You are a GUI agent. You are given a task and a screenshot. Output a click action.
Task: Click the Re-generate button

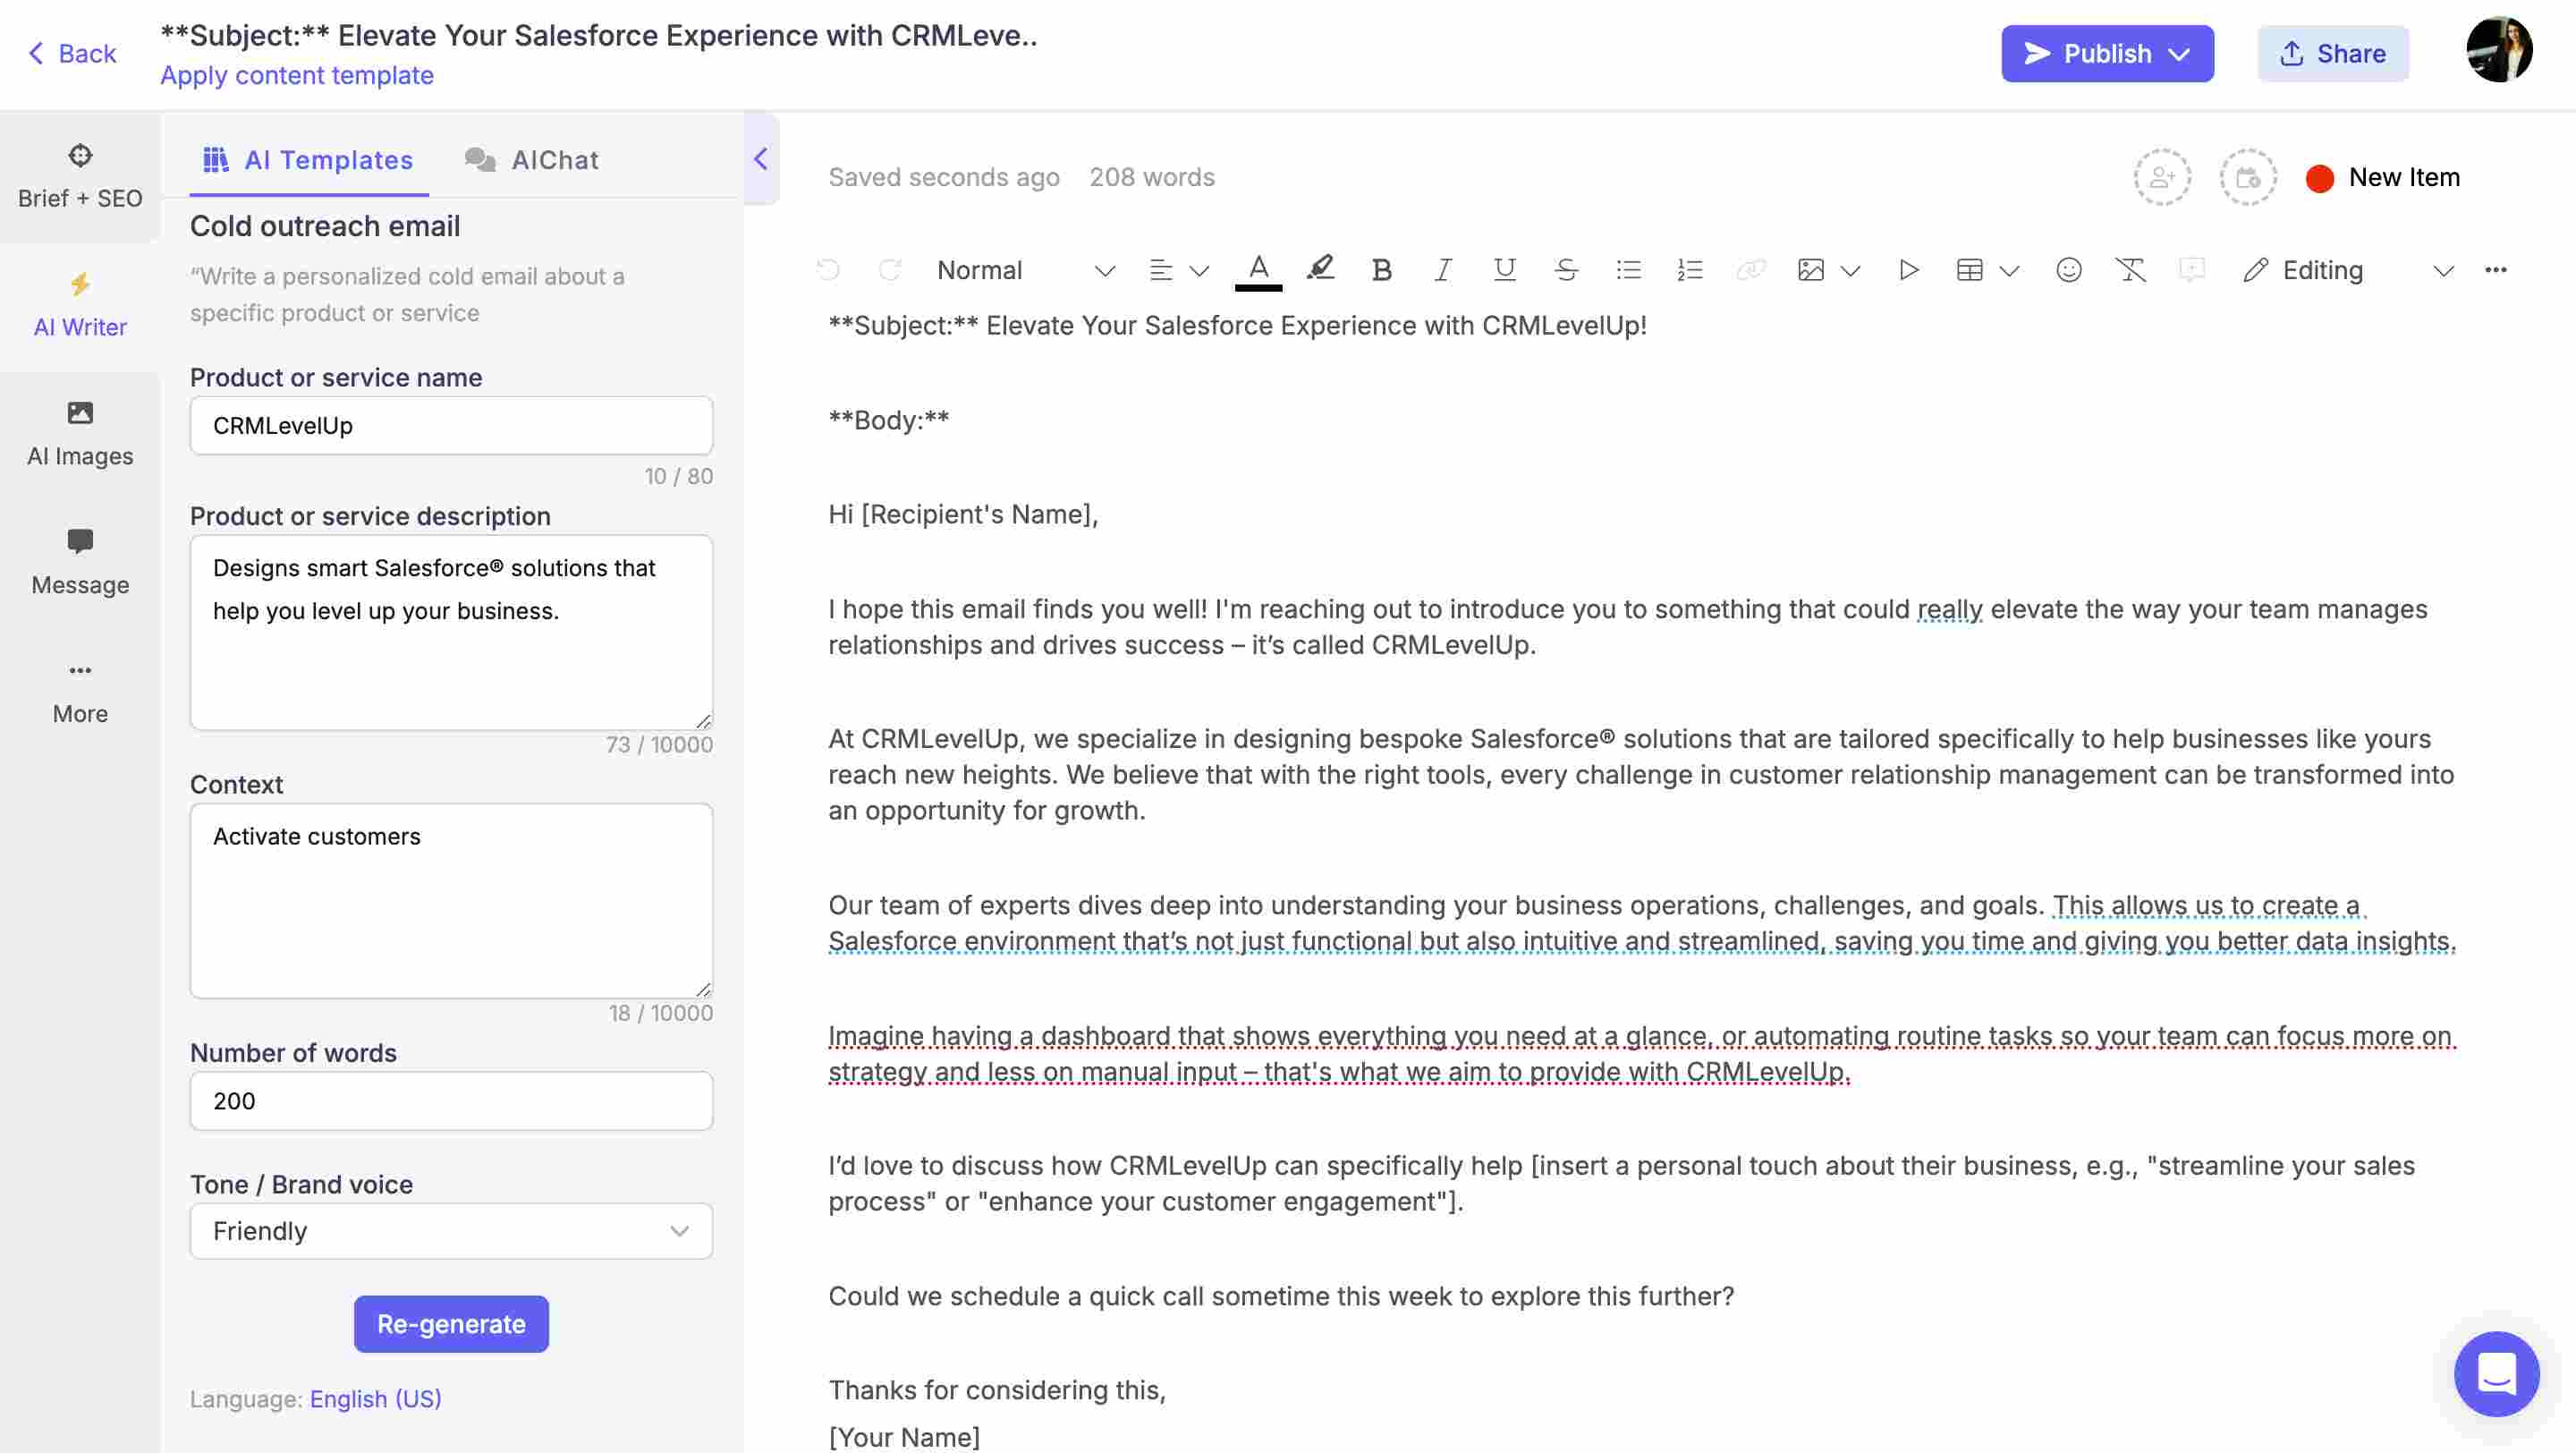coord(451,1323)
